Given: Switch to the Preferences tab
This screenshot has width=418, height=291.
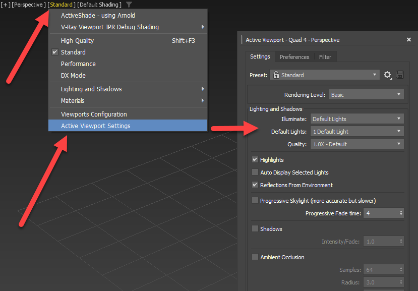Looking at the screenshot, I should (294, 56).
